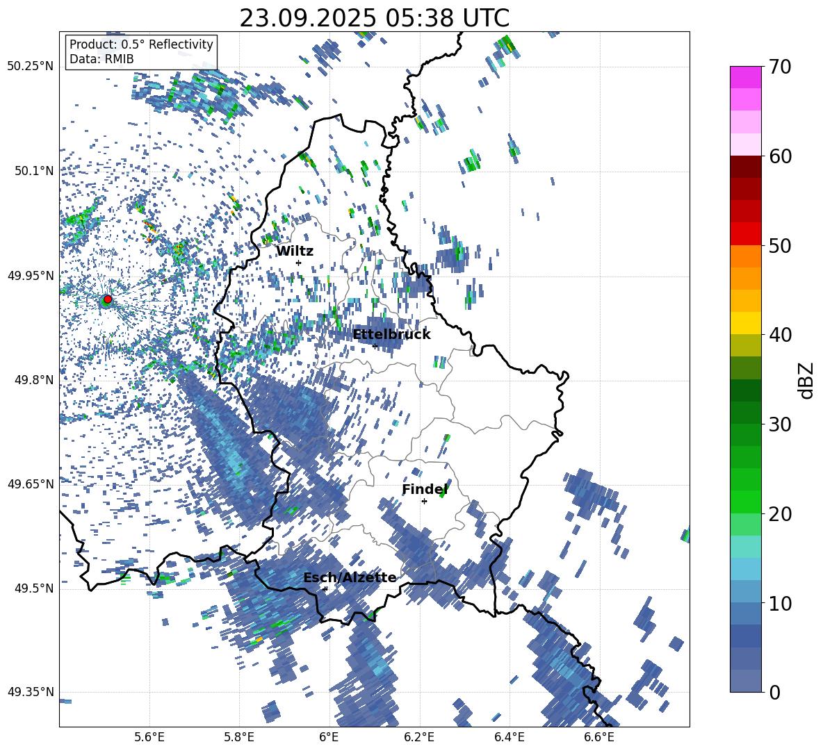The height and width of the screenshot is (751, 823).
Task: Click the Esch/Alzette cross marker
Action: click(x=325, y=589)
